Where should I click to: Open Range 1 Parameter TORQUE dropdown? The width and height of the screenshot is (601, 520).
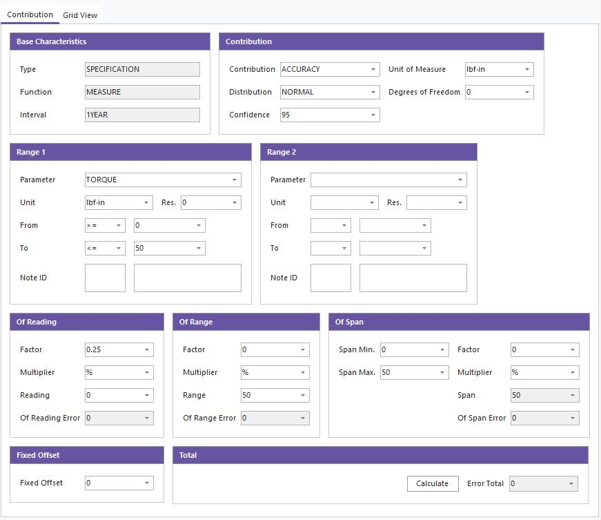tap(235, 180)
